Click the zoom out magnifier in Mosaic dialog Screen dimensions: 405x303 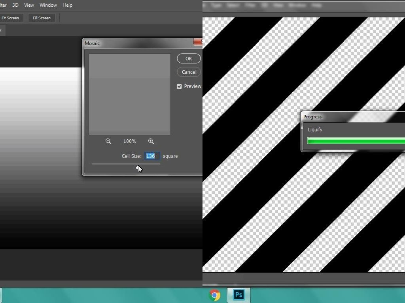tap(108, 141)
